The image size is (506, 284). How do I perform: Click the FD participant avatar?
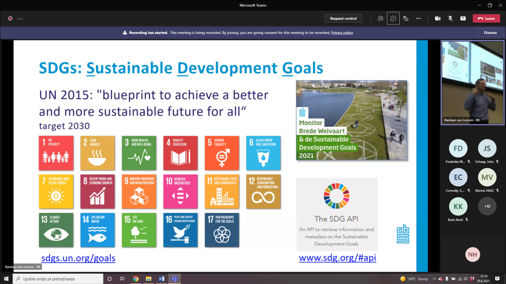click(x=458, y=148)
